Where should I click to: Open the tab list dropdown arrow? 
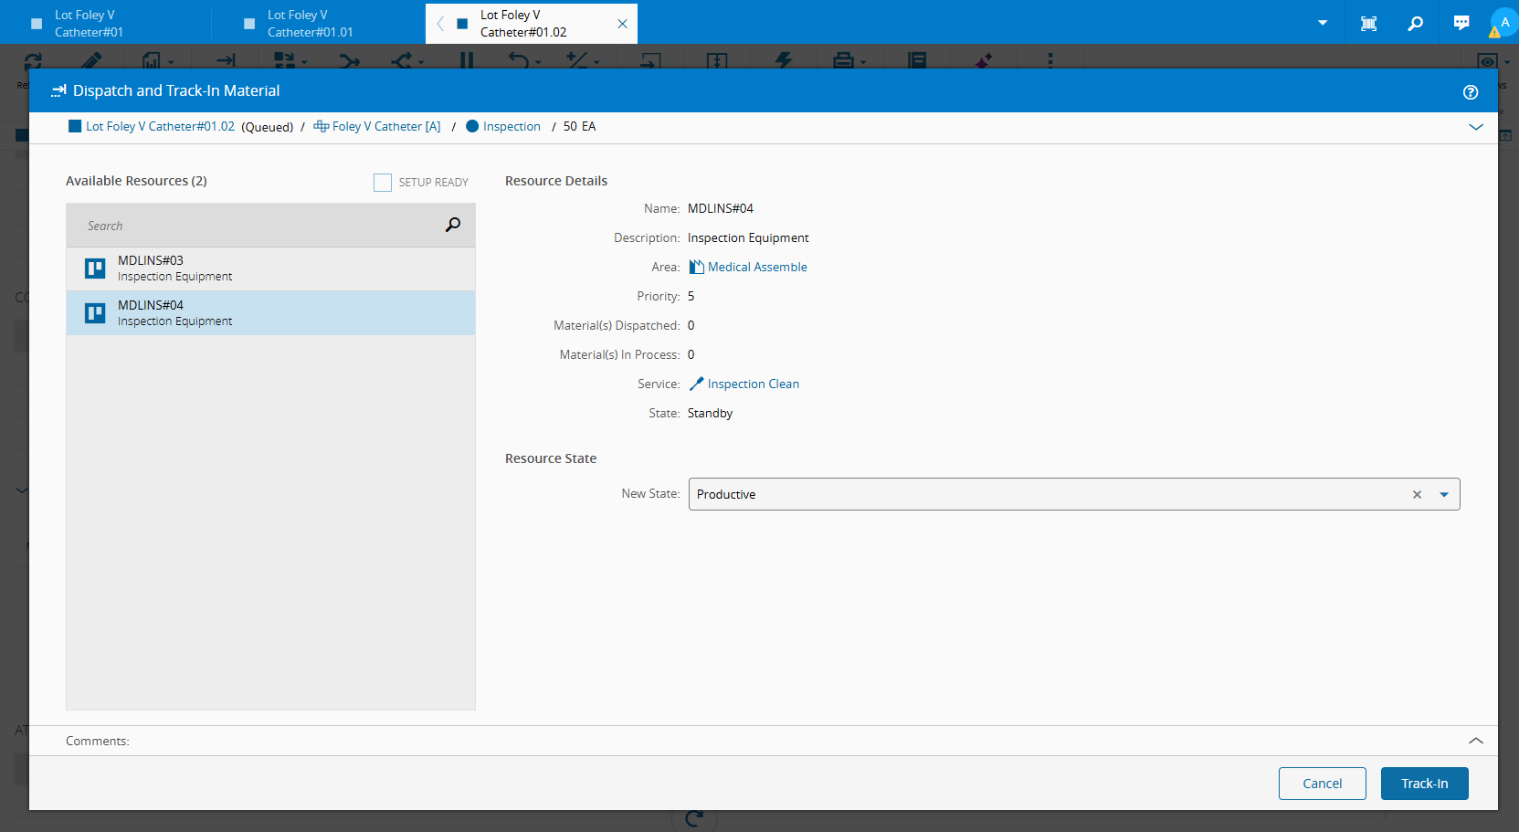coord(1322,23)
